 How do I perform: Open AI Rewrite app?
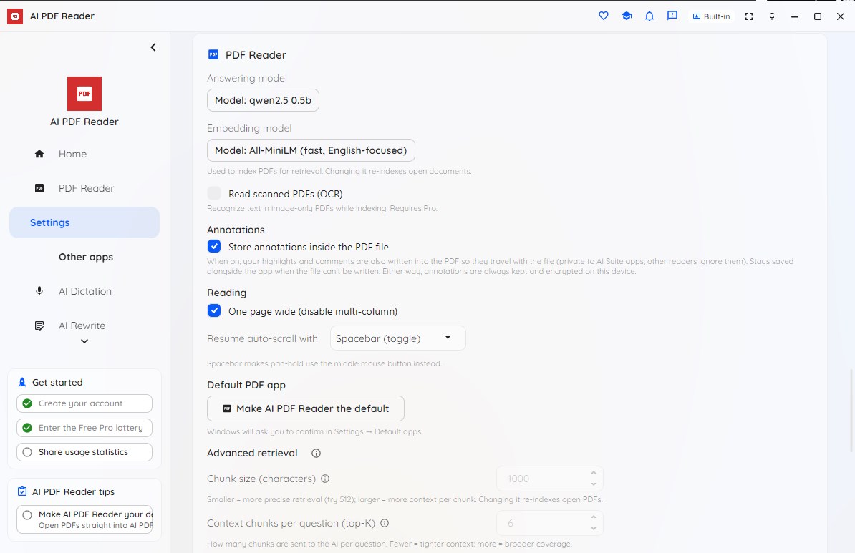(x=84, y=326)
